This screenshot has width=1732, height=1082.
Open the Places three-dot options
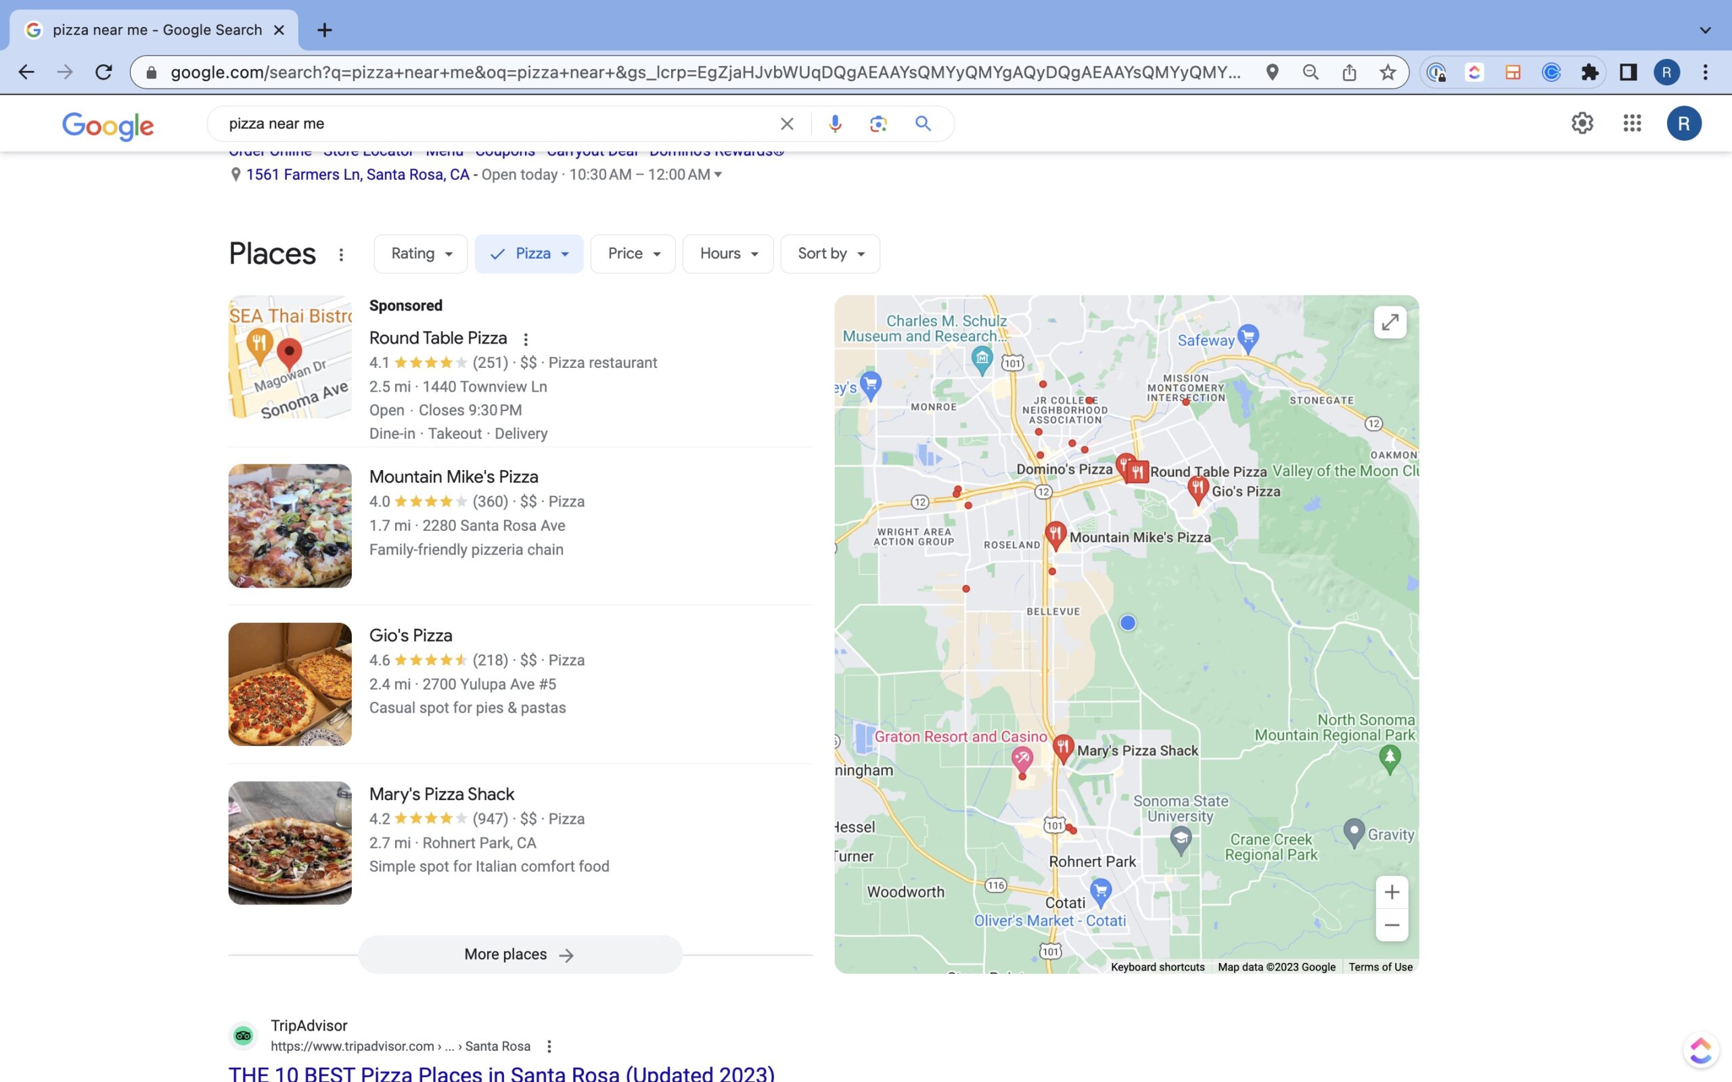pyautogui.click(x=341, y=254)
